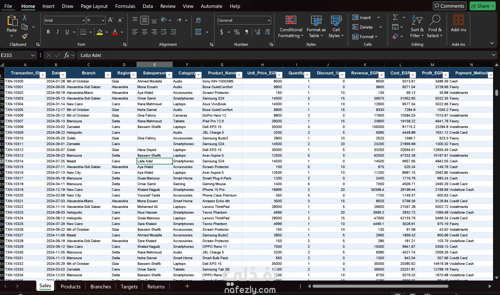Screen dimensions: 500x295
Task: Apply the accounting dollar format
Action: click(222, 32)
